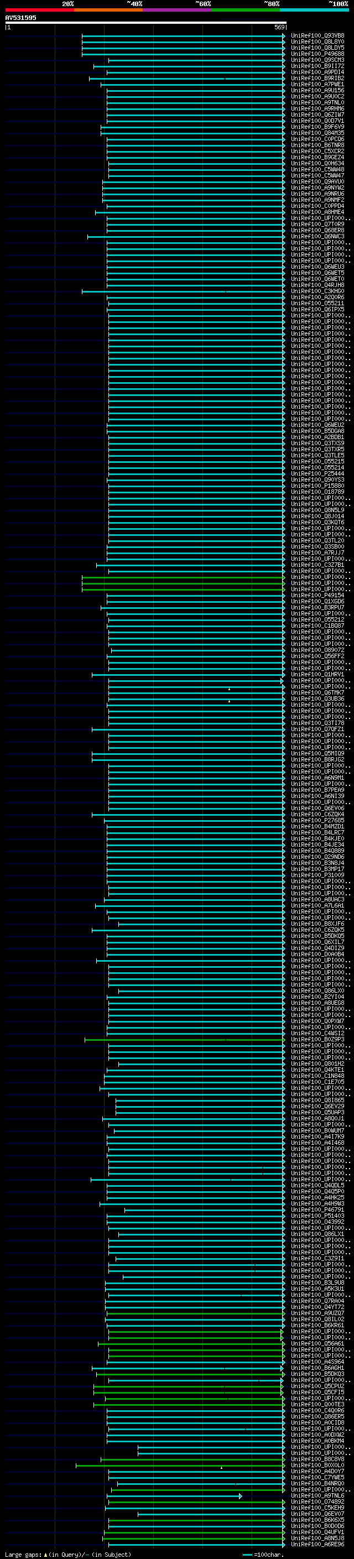The height and width of the screenshot is (1559, 354).
Task: Open hit UniRef100_Q9SCM3
Action: tap(317, 60)
